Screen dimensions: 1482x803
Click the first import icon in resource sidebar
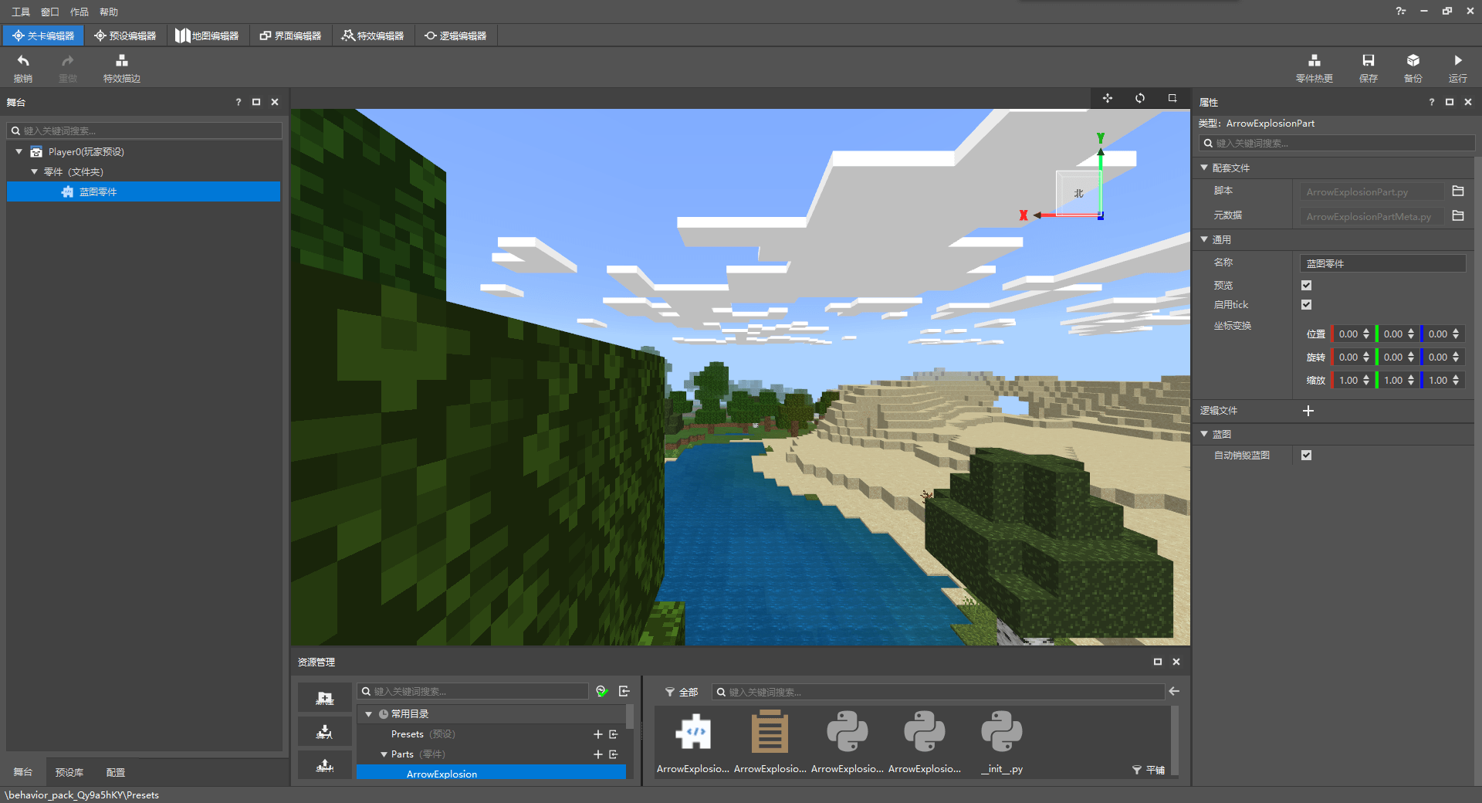click(325, 698)
